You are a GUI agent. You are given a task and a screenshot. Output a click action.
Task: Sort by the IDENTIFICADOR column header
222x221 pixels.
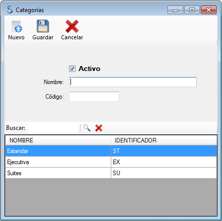click(x=164, y=140)
